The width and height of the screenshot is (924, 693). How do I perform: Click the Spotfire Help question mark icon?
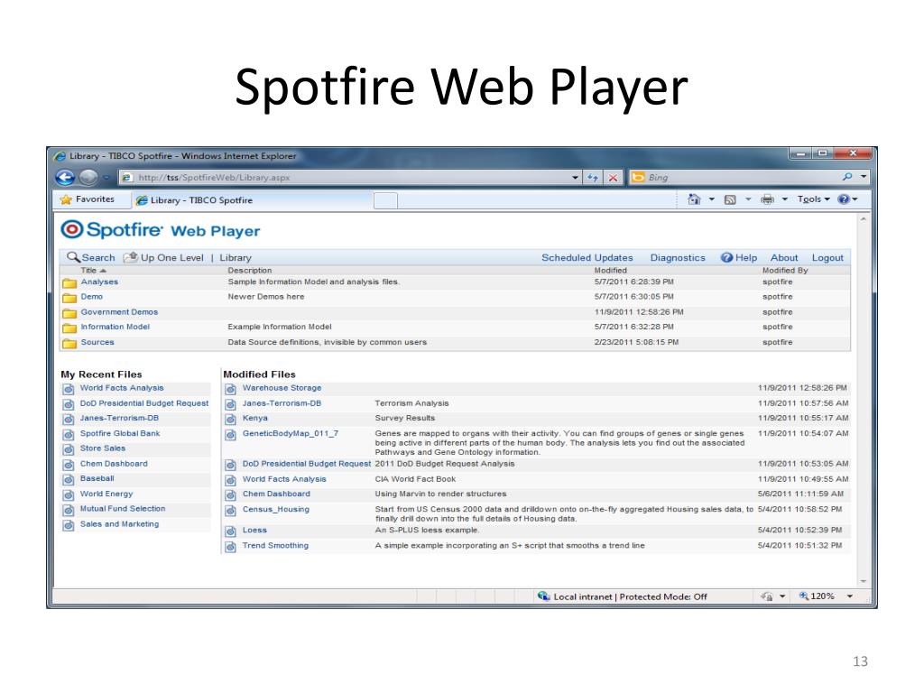click(726, 257)
